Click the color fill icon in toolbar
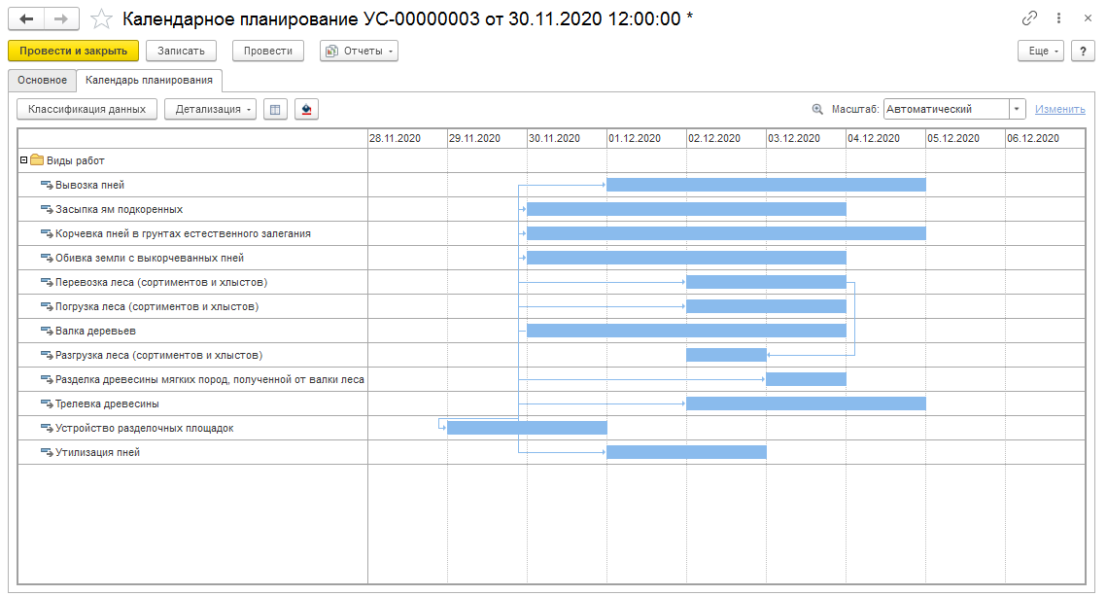Screen dimensions: 1107x596 pos(306,110)
